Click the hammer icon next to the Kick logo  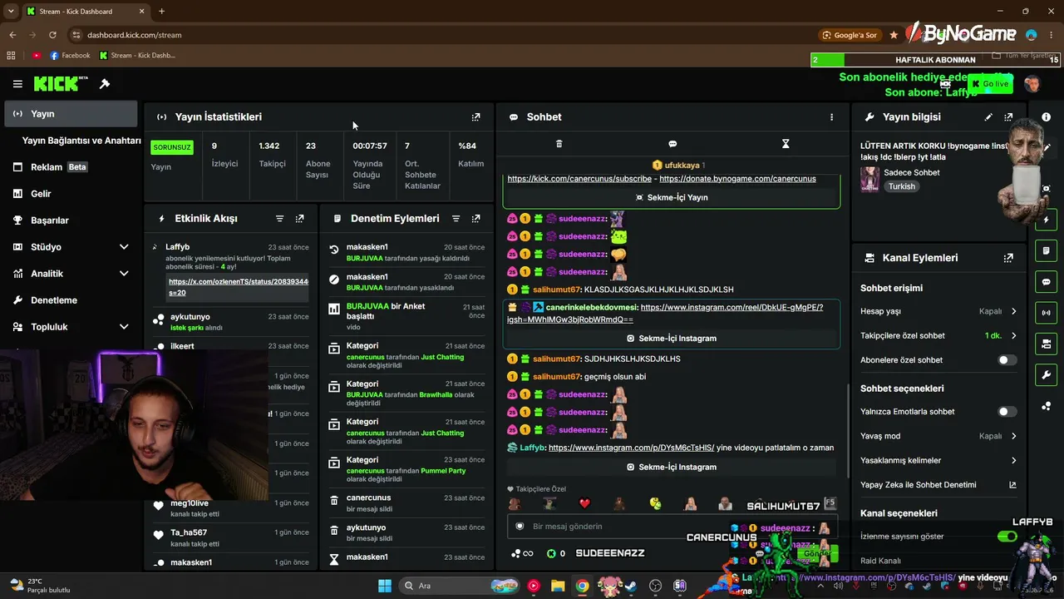(x=105, y=84)
